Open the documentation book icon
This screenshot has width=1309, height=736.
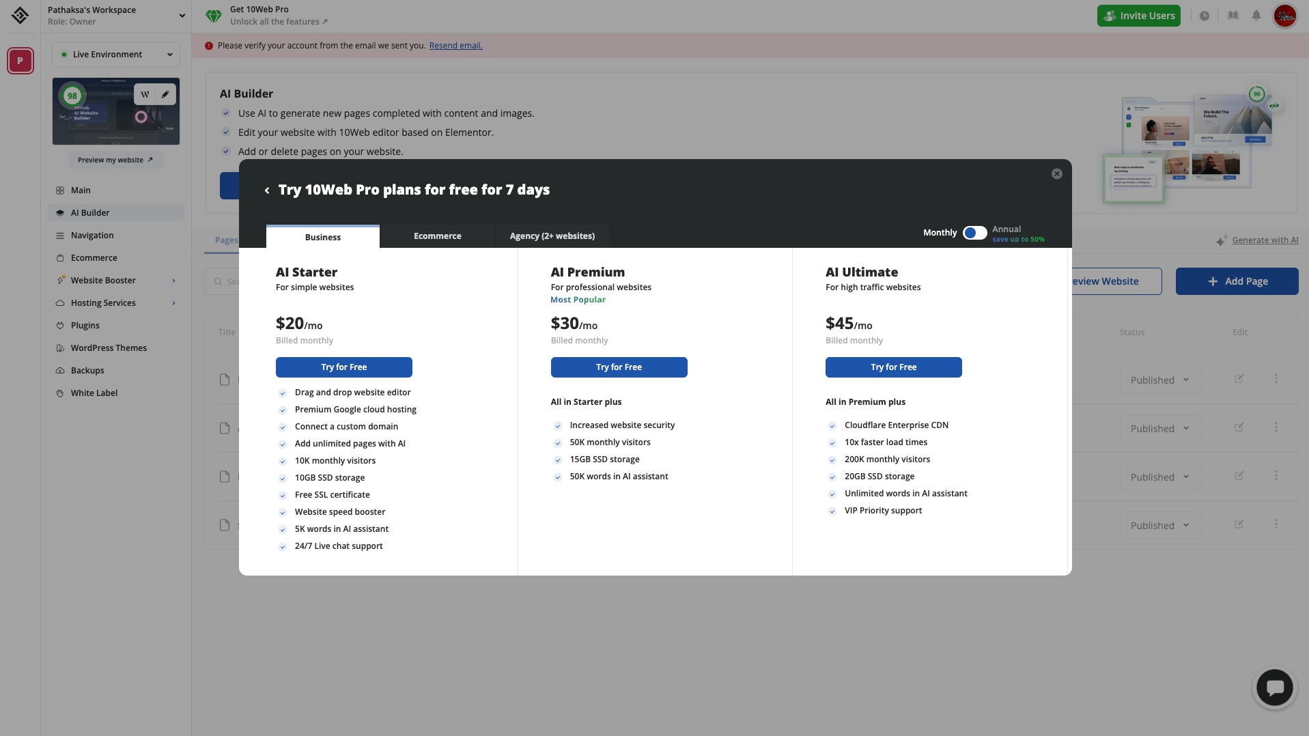pos(1233,16)
